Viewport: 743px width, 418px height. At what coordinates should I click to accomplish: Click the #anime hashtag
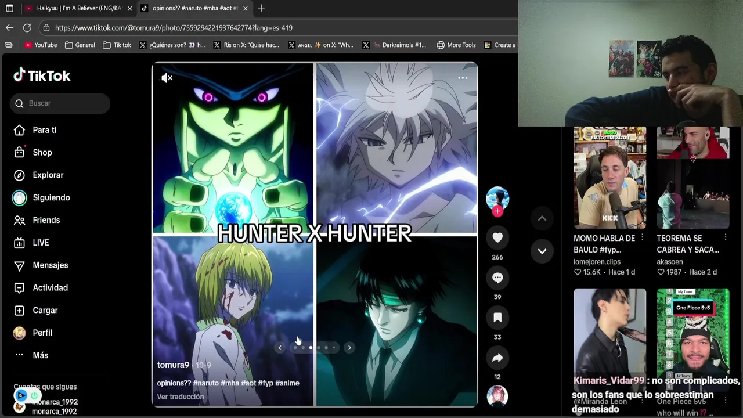[x=287, y=383]
